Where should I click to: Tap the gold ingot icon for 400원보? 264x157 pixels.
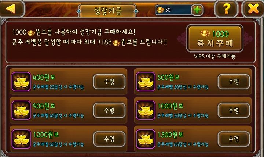coord(21,82)
